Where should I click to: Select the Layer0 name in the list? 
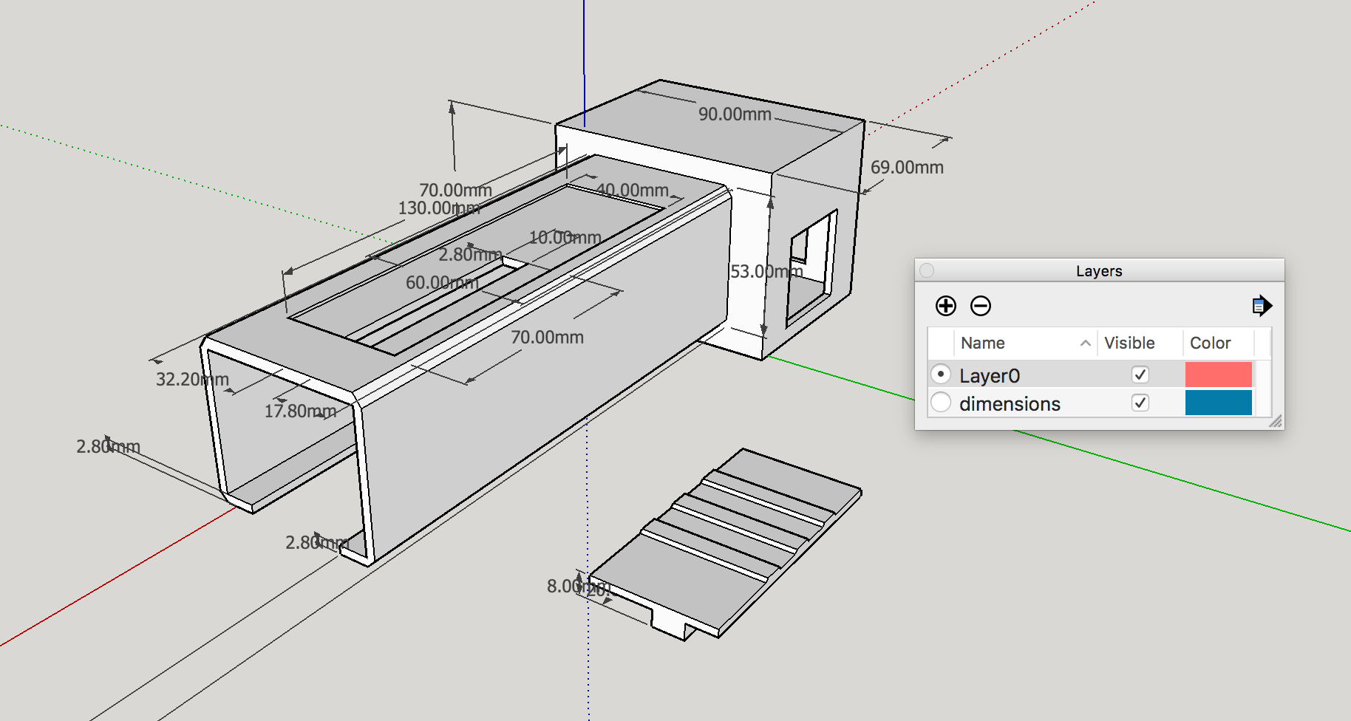coord(990,376)
